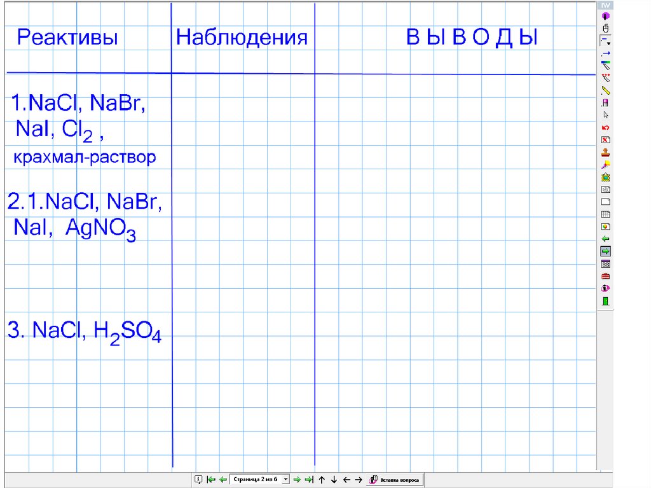
Task: Select the multicolor pen tool
Action: (605, 66)
